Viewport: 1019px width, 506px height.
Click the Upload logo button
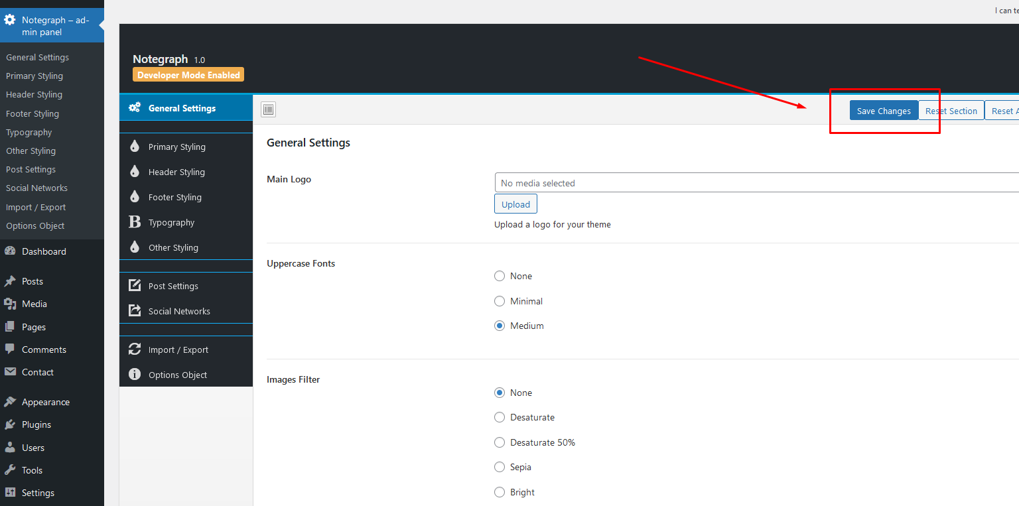(x=515, y=204)
